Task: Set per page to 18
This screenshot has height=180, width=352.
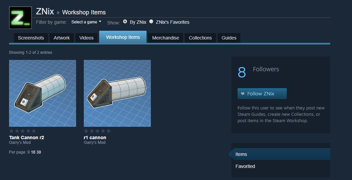Action: [33, 152]
